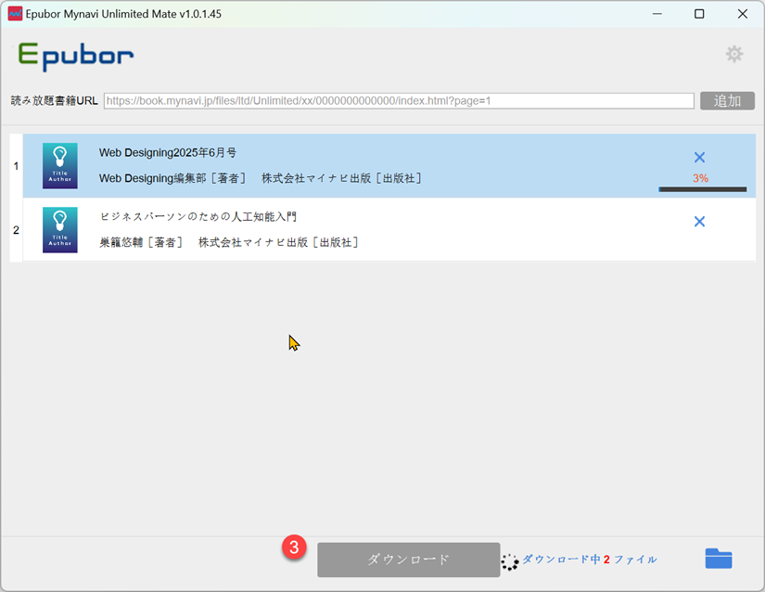The image size is (765, 592).
Task: Close the Epubor Mynavi window
Action: click(x=742, y=14)
